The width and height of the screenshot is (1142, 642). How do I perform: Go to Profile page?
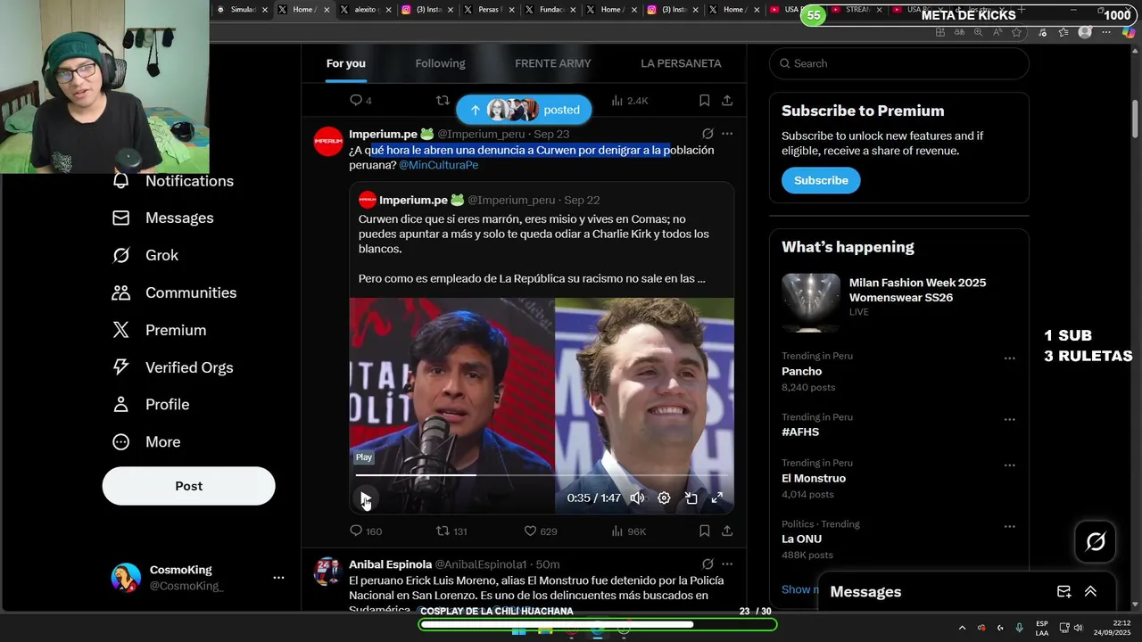click(151, 404)
